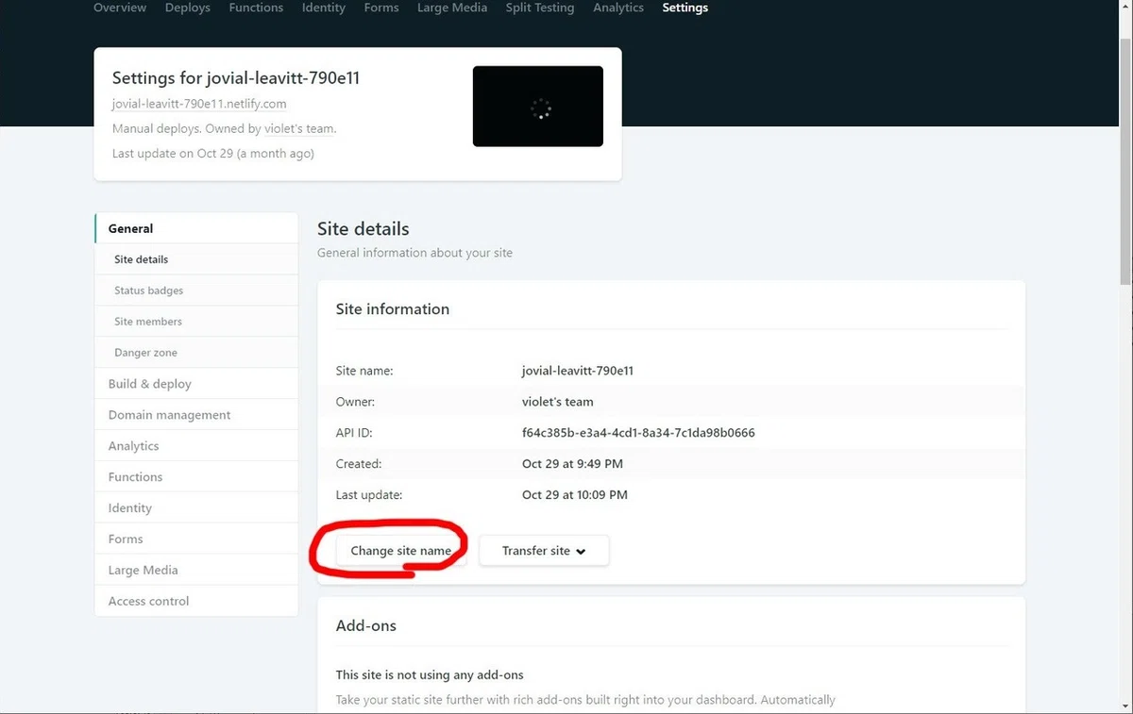1133x714 pixels.
Task: Go to the Identity tab in top navigation
Action: (324, 8)
